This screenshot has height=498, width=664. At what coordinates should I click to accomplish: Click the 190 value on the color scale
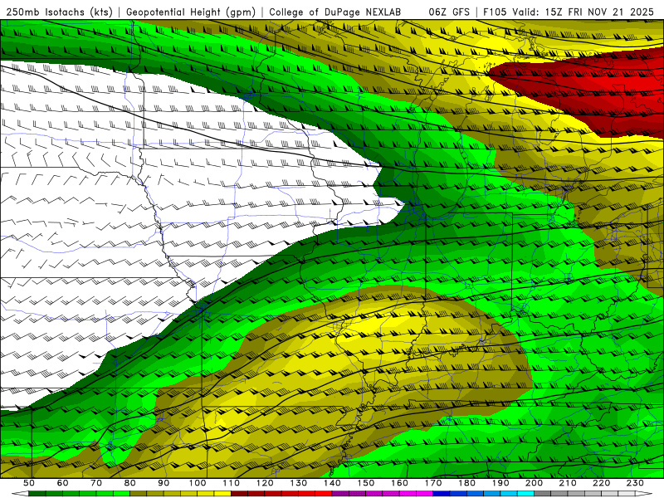pyautogui.click(x=500, y=483)
